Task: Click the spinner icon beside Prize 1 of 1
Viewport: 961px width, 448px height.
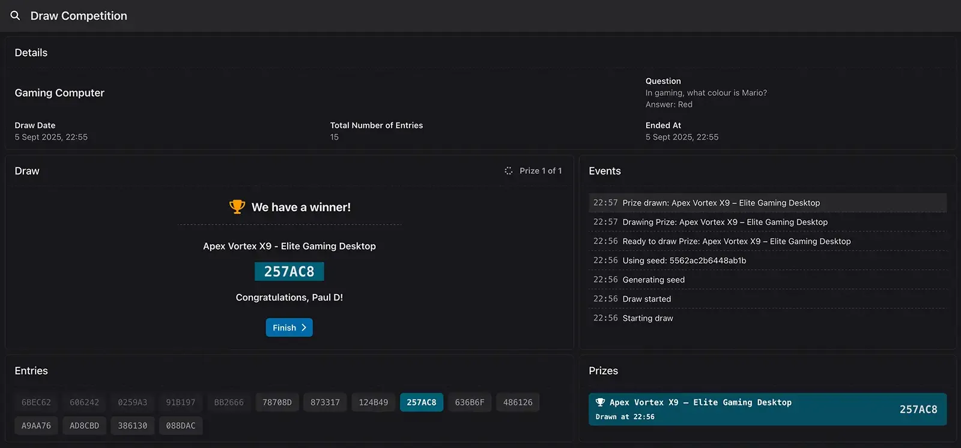Action: point(509,171)
